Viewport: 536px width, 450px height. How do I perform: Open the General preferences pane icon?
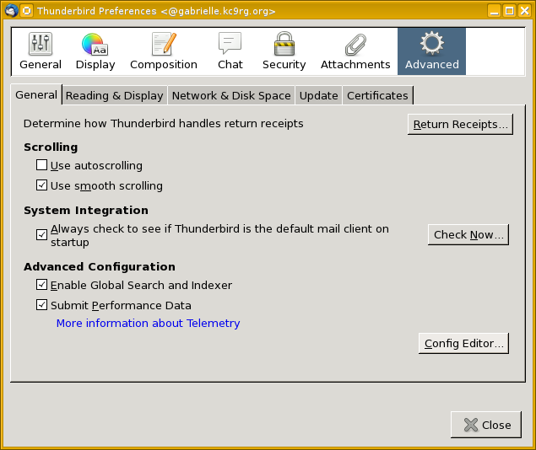click(41, 51)
